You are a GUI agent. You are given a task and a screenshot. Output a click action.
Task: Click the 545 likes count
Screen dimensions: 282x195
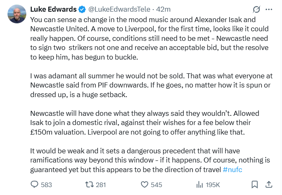point(156,185)
